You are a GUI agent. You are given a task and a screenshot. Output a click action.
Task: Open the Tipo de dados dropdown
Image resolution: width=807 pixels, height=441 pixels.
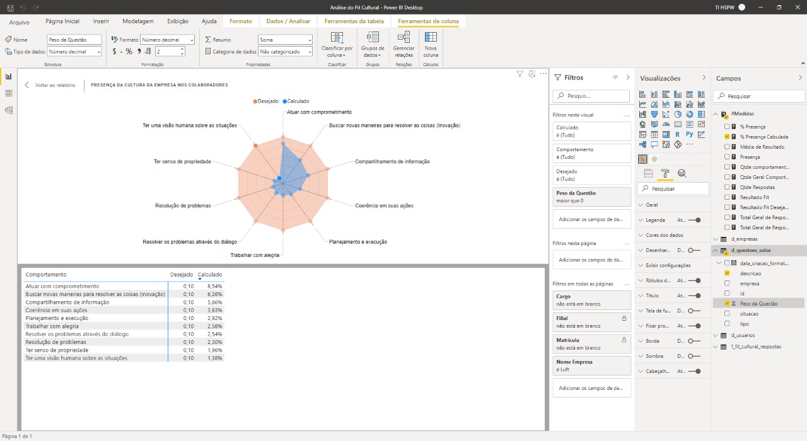click(74, 52)
